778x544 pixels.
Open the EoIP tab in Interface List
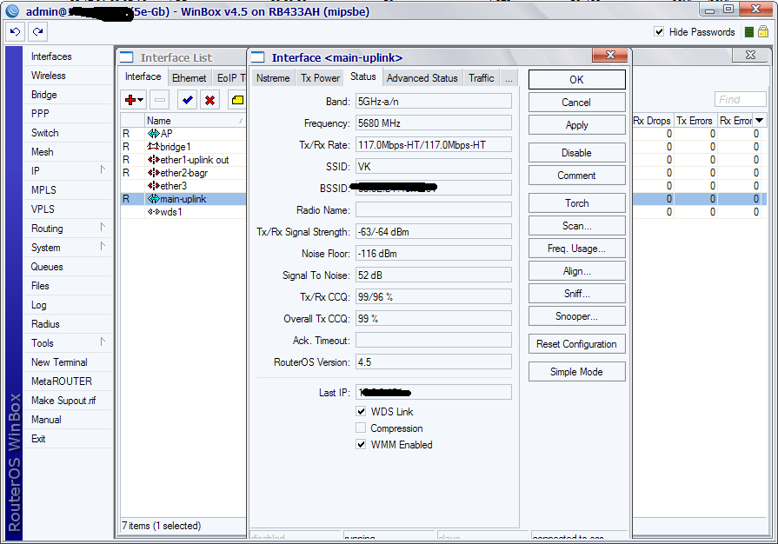[230, 78]
